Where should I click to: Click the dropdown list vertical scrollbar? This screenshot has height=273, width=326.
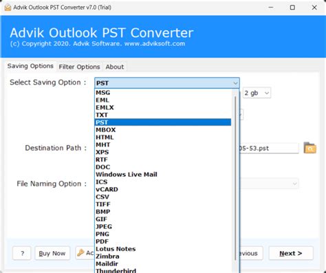coord(235,179)
